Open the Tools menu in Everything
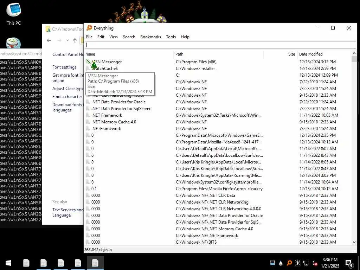The height and width of the screenshot is (270, 360). click(171, 37)
